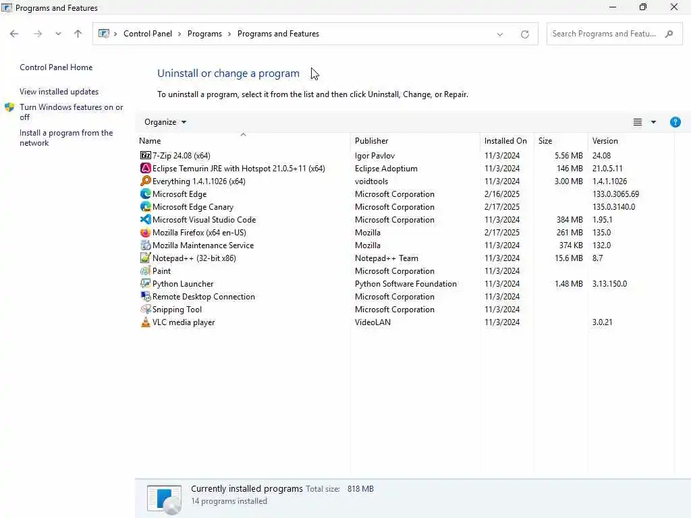
Task: Select the Microsoft Edge Canary name
Action: (x=192, y=206)
